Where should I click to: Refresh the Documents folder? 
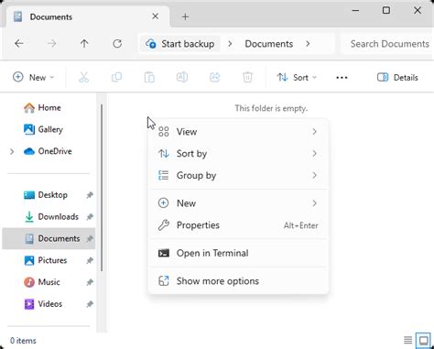click(x=117, y=44)
